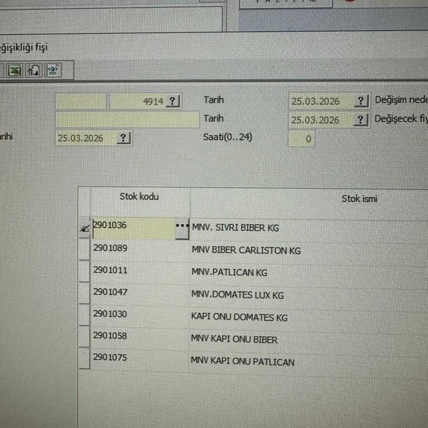Image resolution: width=428 pixels, height=428 pixels.
Task: Click the Excel export toolbar icon
Action: (x=14, y=71)
